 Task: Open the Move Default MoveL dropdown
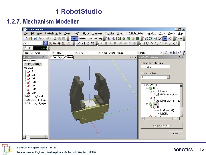click(138, 53)
